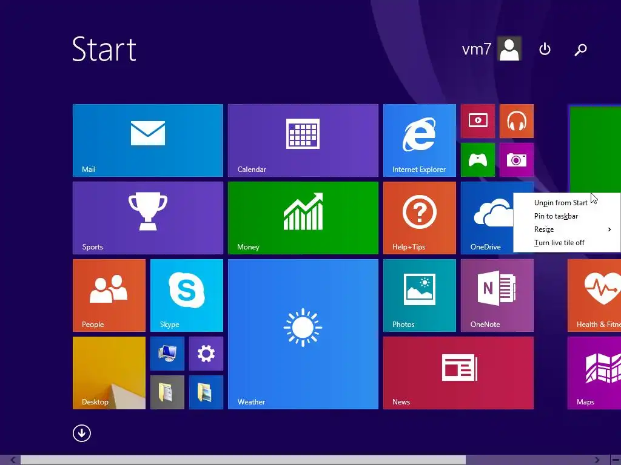Open the vm7 user account menu
Viewport: 621px width, 465px height.
[x=491, y=49]
